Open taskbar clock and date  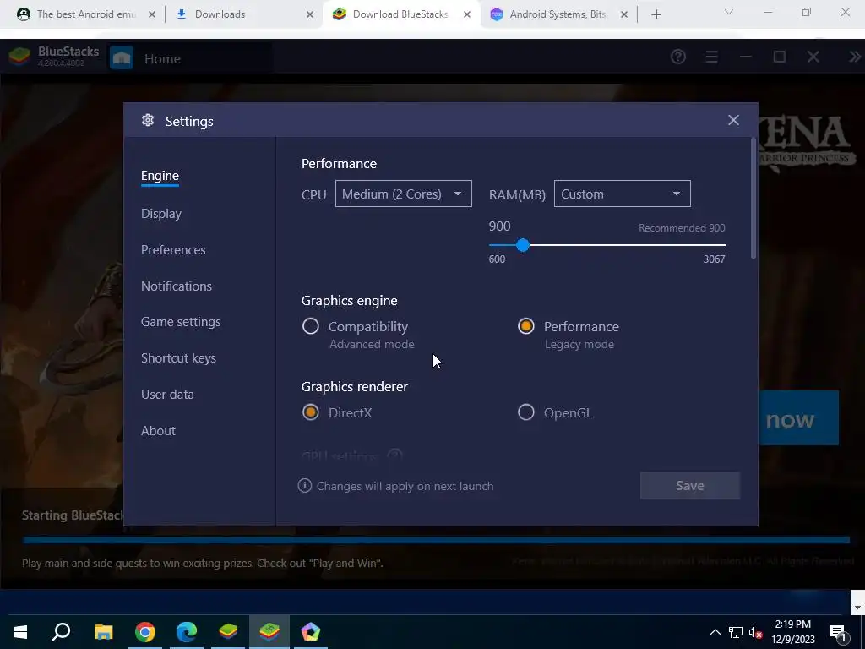[x=792, y=632]
